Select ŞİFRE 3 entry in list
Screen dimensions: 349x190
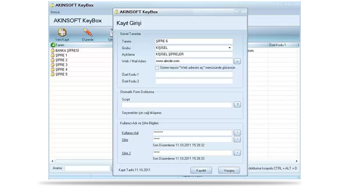(x=61, y=65)
